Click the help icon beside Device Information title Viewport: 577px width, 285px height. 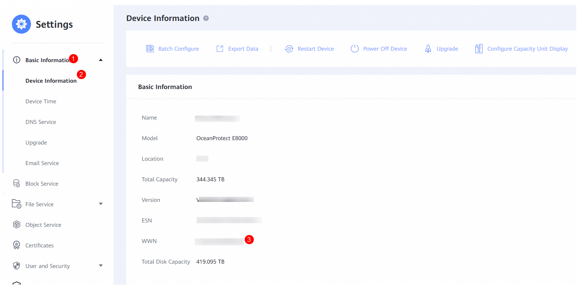(x=206, y=18)
